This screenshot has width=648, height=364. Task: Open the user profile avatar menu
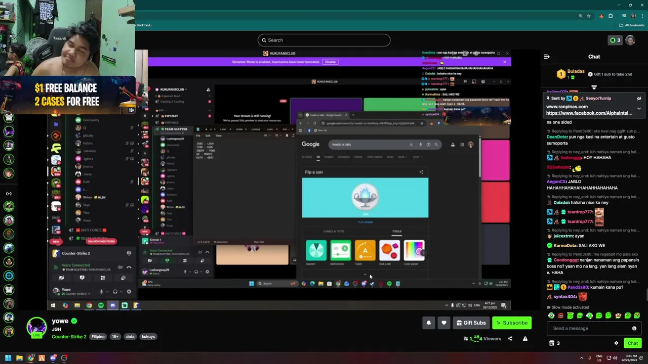630,40
